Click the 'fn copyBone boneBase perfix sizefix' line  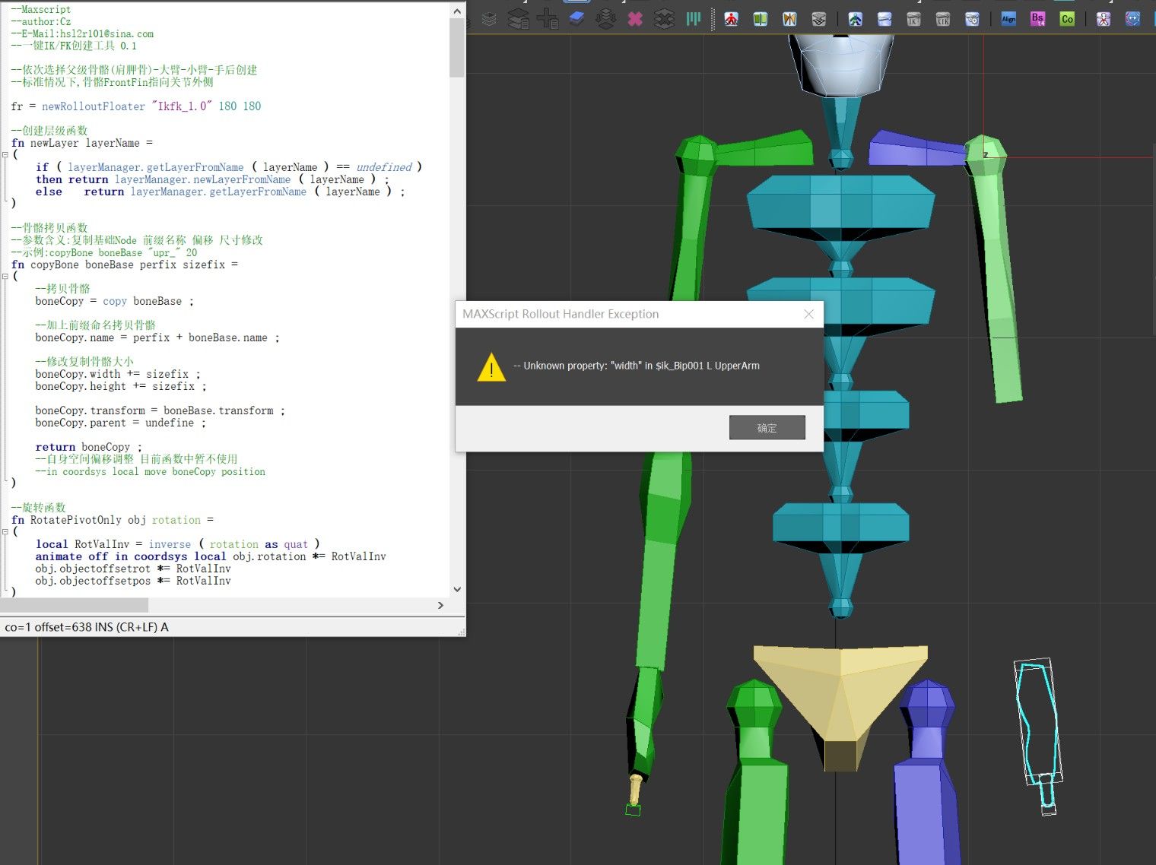coord(125,265)
